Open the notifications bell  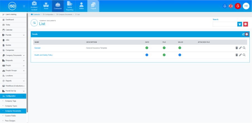pos(225,6)
